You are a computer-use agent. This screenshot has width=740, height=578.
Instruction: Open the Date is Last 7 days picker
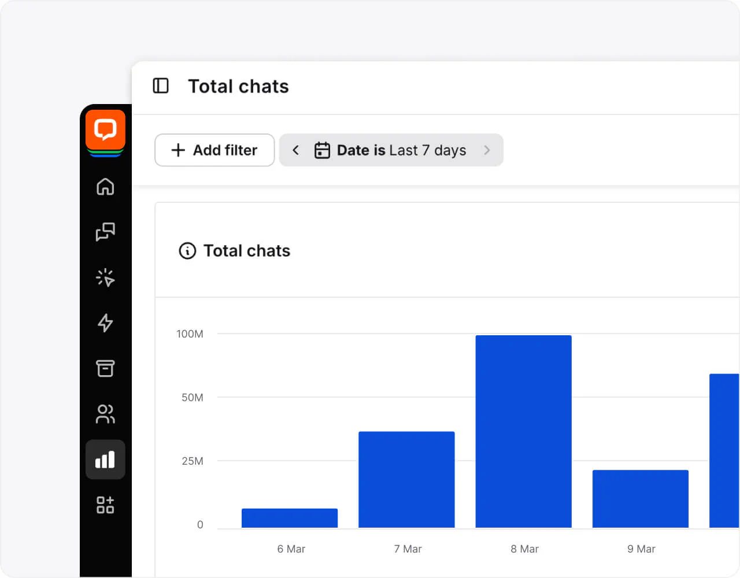(401, 150)
